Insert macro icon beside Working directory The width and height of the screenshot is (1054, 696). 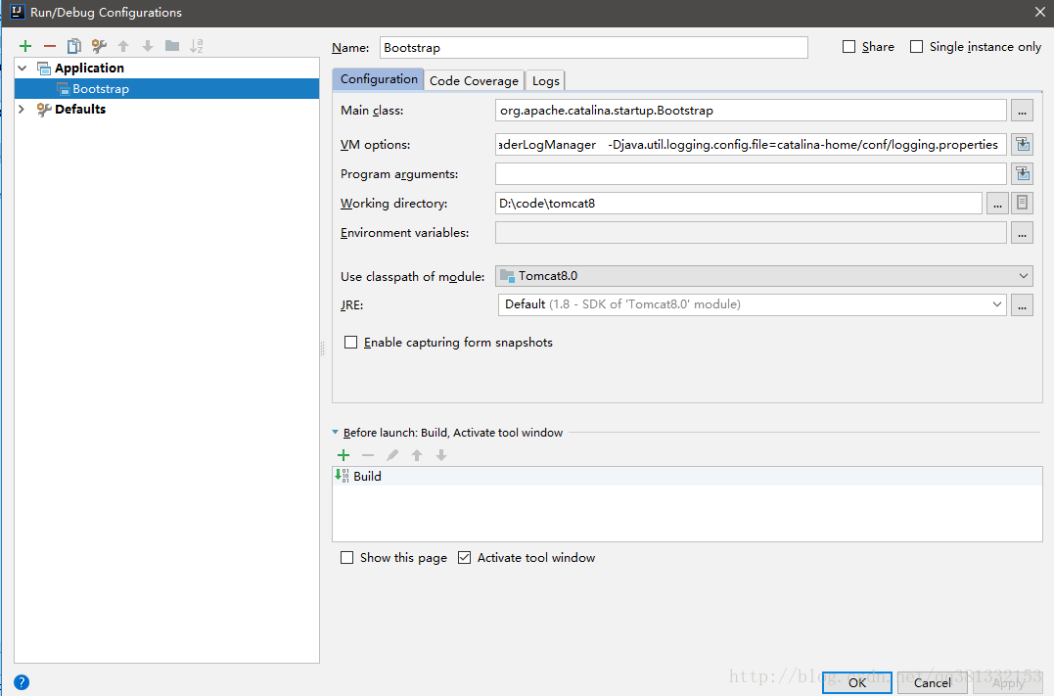click(x=1022, y=203)
